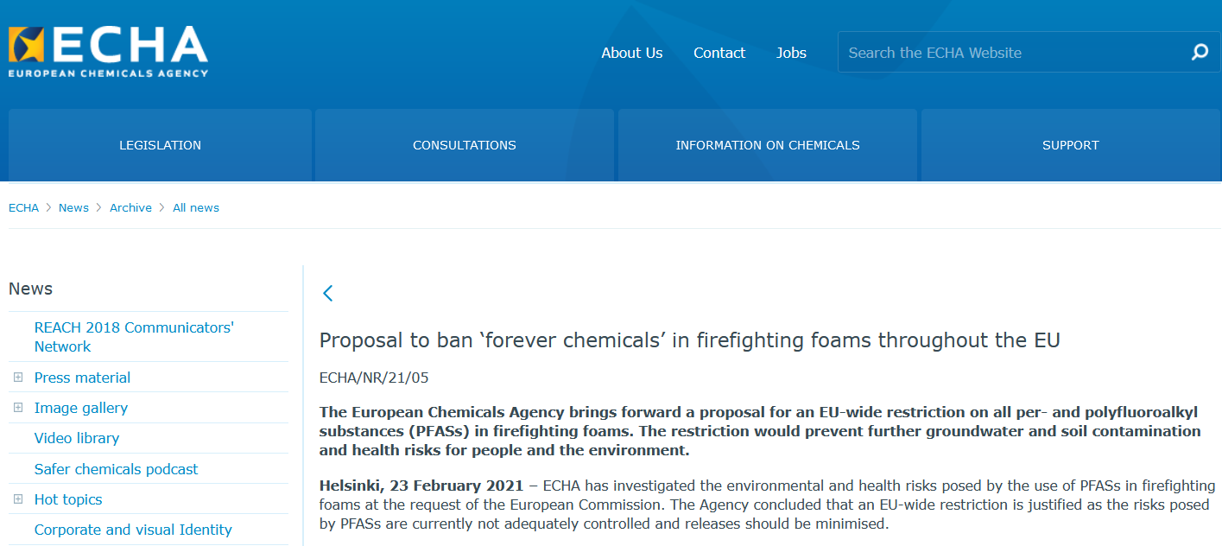The height and width of the screenshot is (546, 1222).
Task: Click the blue back arrow icon
Action: (x=327, y=293)
